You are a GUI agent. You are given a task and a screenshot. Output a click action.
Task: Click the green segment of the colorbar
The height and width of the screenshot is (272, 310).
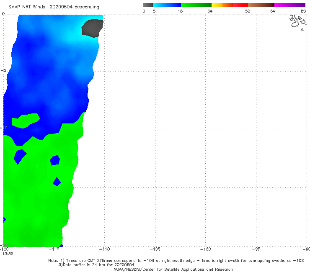point(196,5)
